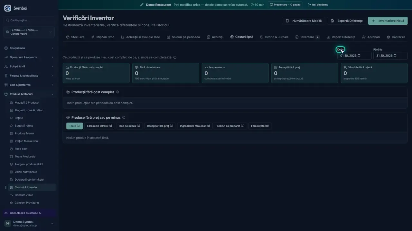The width and height of the screenshot is (412, 231).
Task: Click the Până la date field
Action: tap(390, 56)
